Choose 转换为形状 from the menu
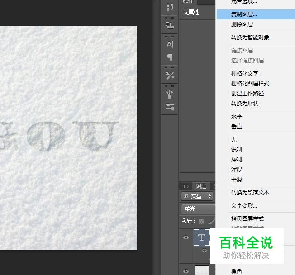295x275 pixels. [x=245, y=104]
